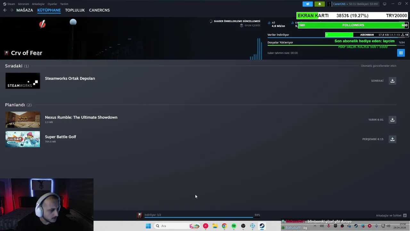Click the shader cache update spinner icon
The width and height of the screenshot is (410, 231).
pyautogui.click(x=211, y=21)
